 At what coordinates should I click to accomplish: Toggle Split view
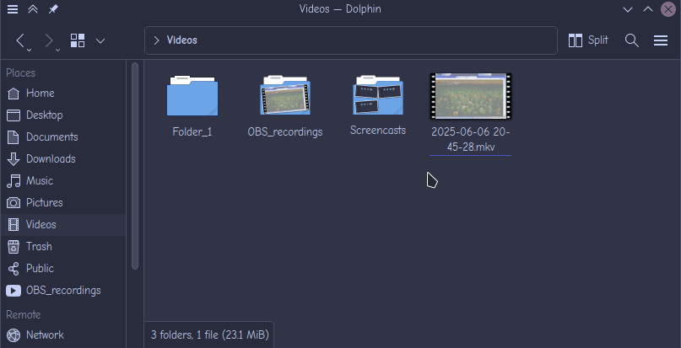tap(588, 40)
